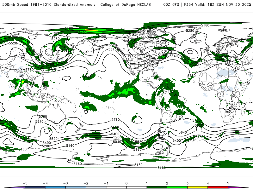Click the "5040" contour label in the Southern Ocean
253x189 pixels.
click(x=117, y=142)
